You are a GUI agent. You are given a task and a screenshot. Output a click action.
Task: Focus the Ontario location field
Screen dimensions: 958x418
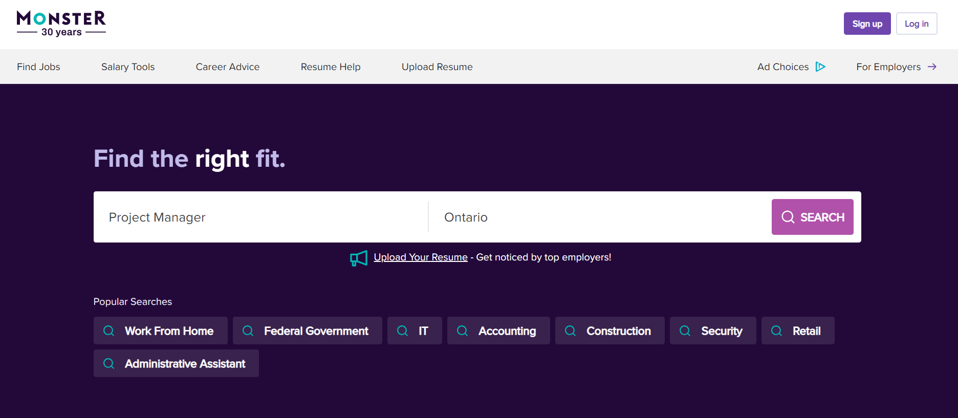click(600, 217)
